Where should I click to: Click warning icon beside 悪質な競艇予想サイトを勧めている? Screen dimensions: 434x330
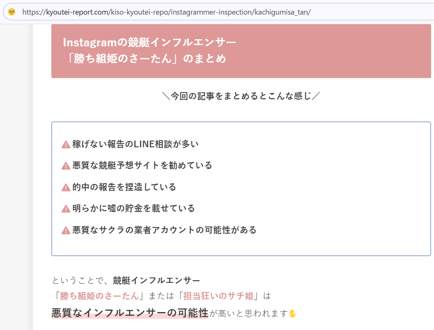[x=66, y=166]
